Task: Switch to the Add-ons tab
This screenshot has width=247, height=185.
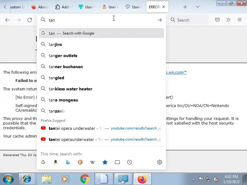Action: 63,7
